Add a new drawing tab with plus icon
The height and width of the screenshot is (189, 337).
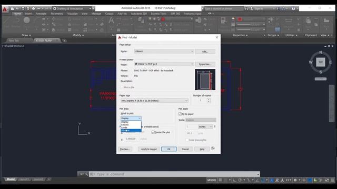tap(64, 40)
